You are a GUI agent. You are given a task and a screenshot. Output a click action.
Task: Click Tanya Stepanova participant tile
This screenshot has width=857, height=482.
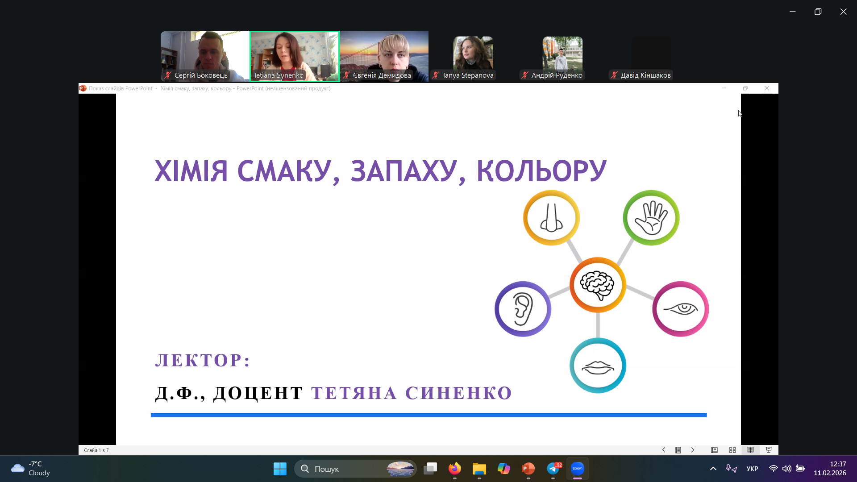point(473,56)
